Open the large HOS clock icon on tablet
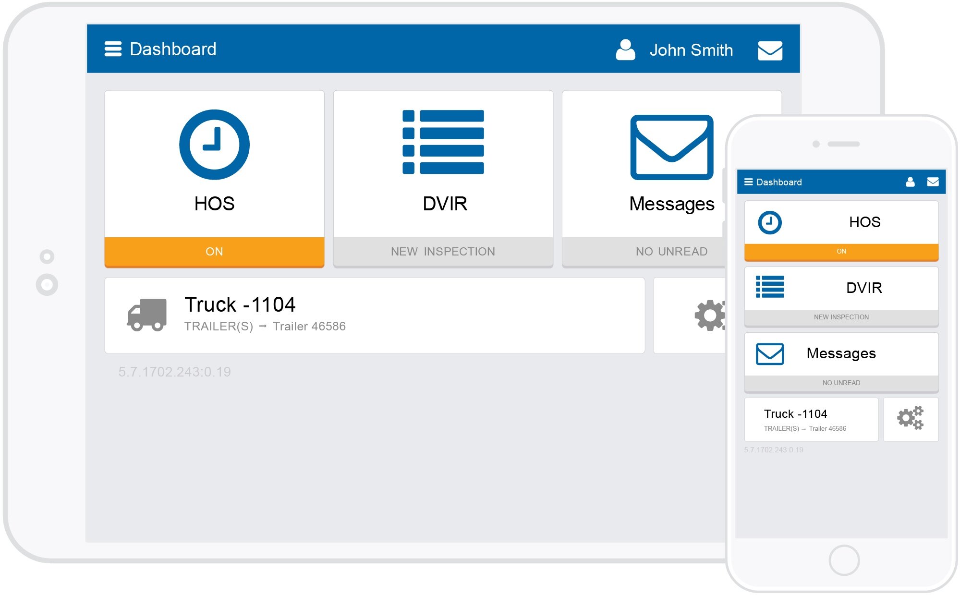 pos(214,145)
